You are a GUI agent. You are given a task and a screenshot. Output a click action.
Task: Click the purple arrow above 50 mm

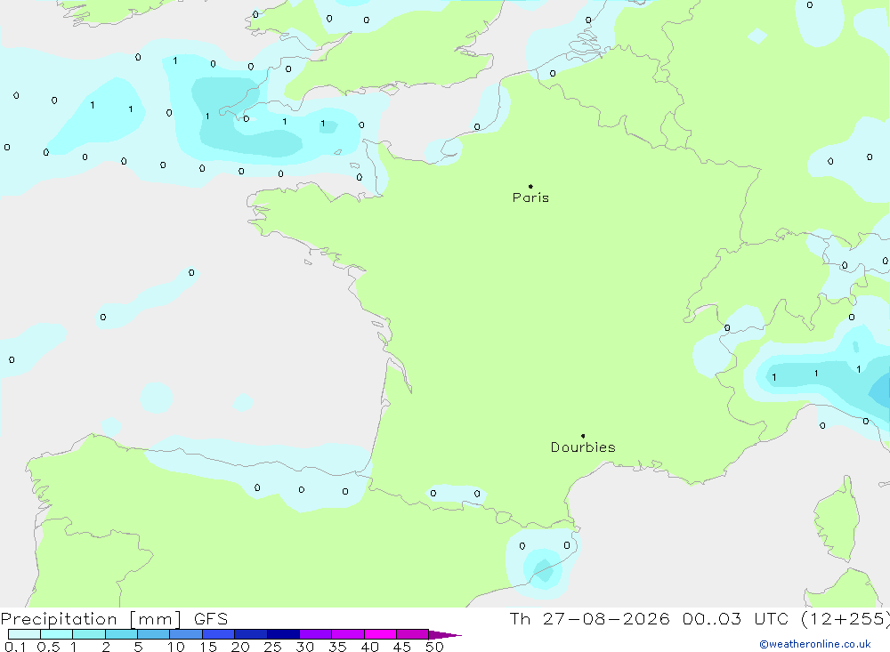click(445, 635)
